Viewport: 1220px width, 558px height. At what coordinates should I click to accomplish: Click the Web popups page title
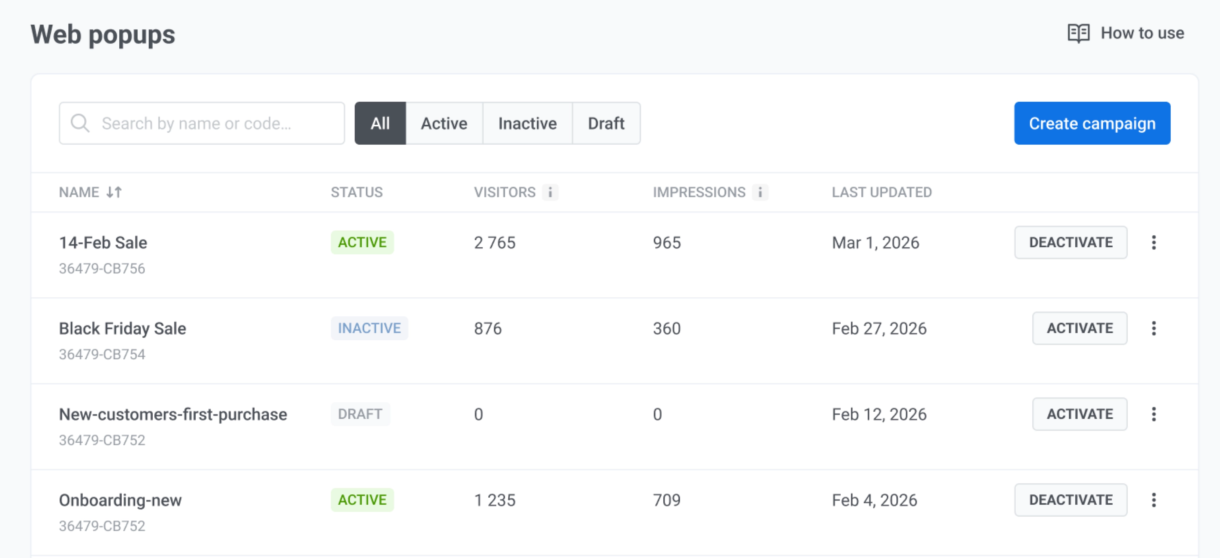pos(103,35)
